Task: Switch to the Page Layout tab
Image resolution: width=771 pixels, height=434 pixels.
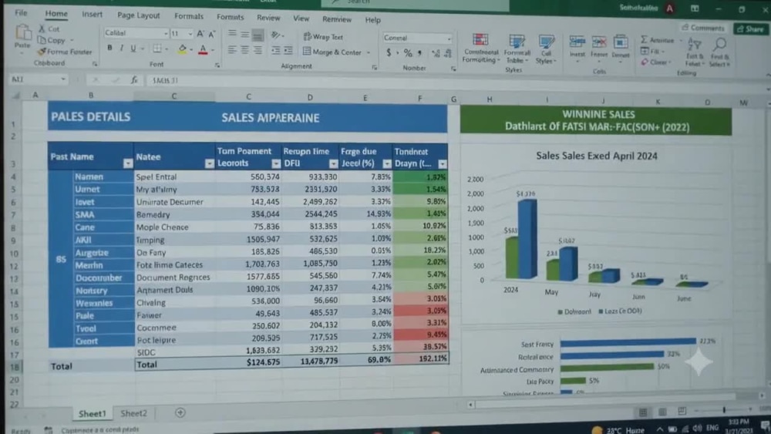Action: 138,15
